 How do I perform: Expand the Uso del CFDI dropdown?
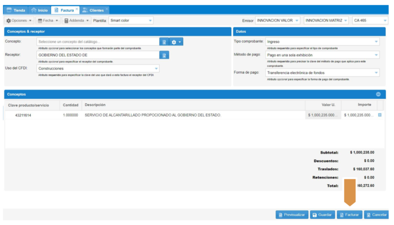(98, 69)
